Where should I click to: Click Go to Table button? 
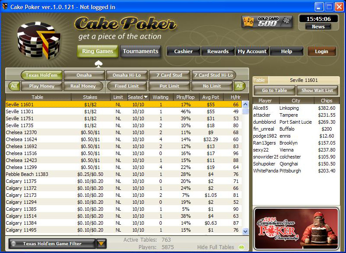pyautogui.click(x=275, y=90)
